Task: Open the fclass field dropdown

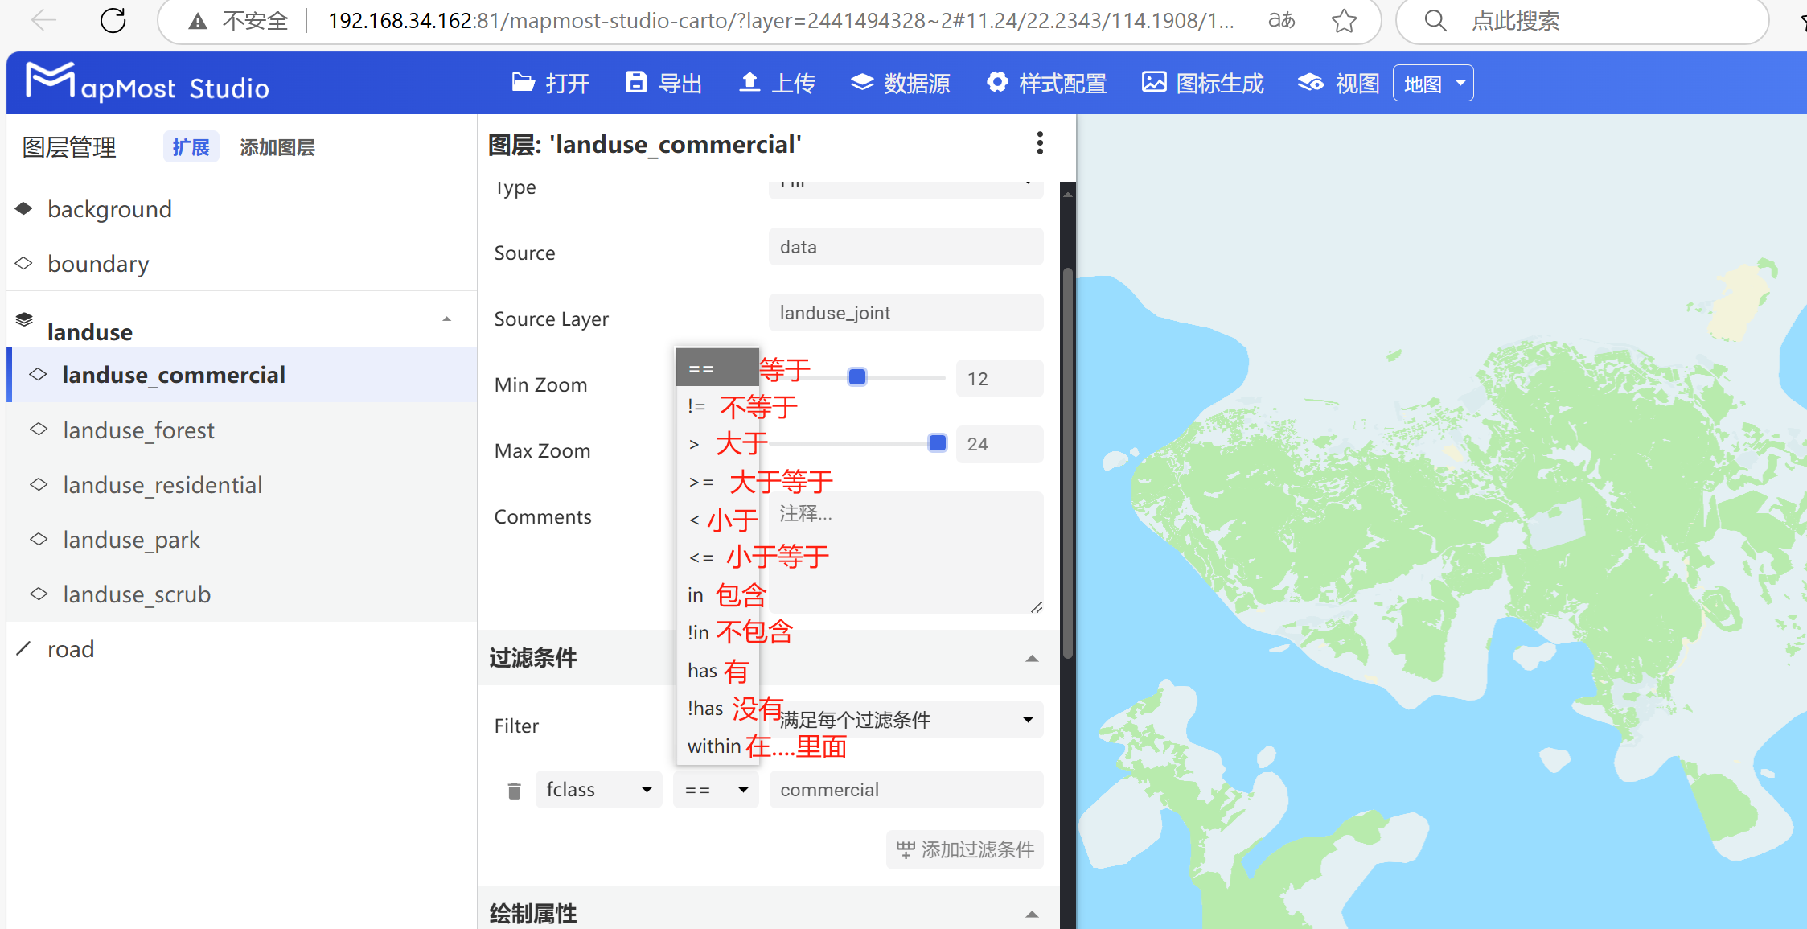Action: pyautogui.click(x=598, y=789)
